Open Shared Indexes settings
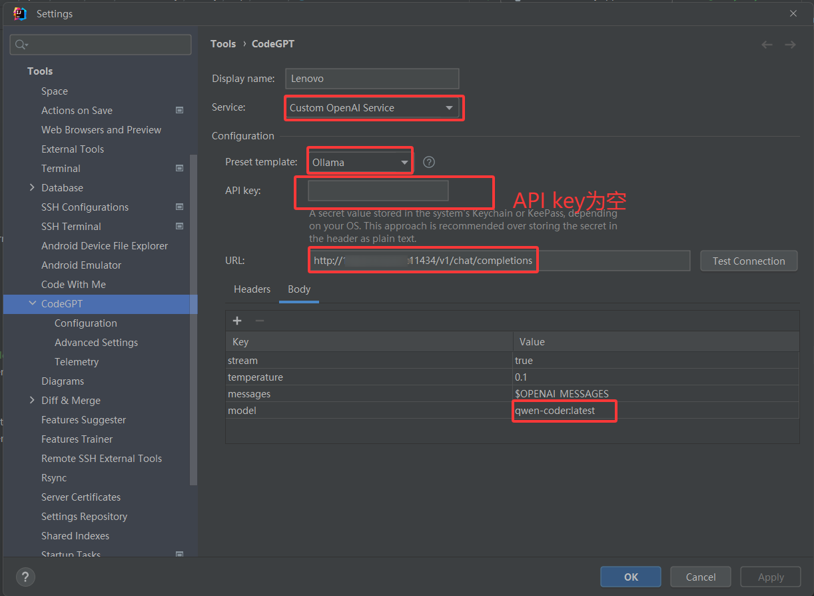The height and width of the screenshot is (596, 814). tap(75, 535)
